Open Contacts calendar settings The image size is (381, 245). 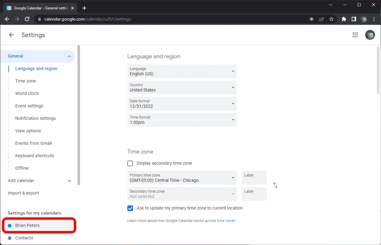click(24, 238)
